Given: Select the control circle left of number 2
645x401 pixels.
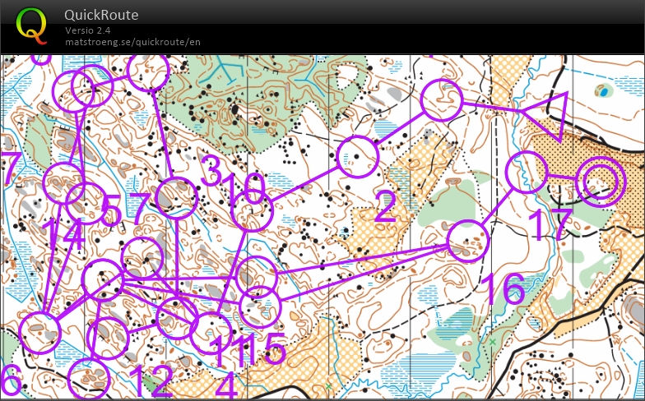Looking at the screenshot, I should pos(357,156).
